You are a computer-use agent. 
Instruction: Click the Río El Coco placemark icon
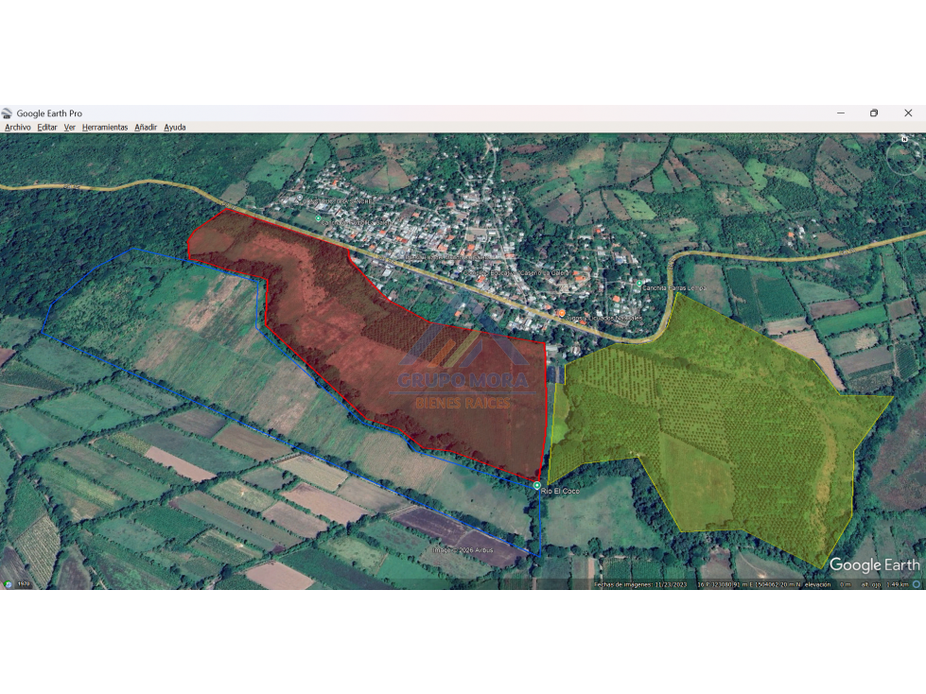click(536, 486)
